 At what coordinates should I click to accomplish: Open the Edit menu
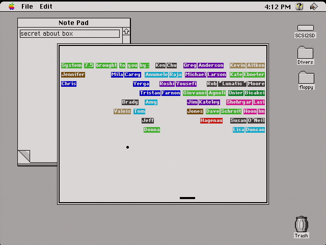pyautogui.click(x=46, y=7)
